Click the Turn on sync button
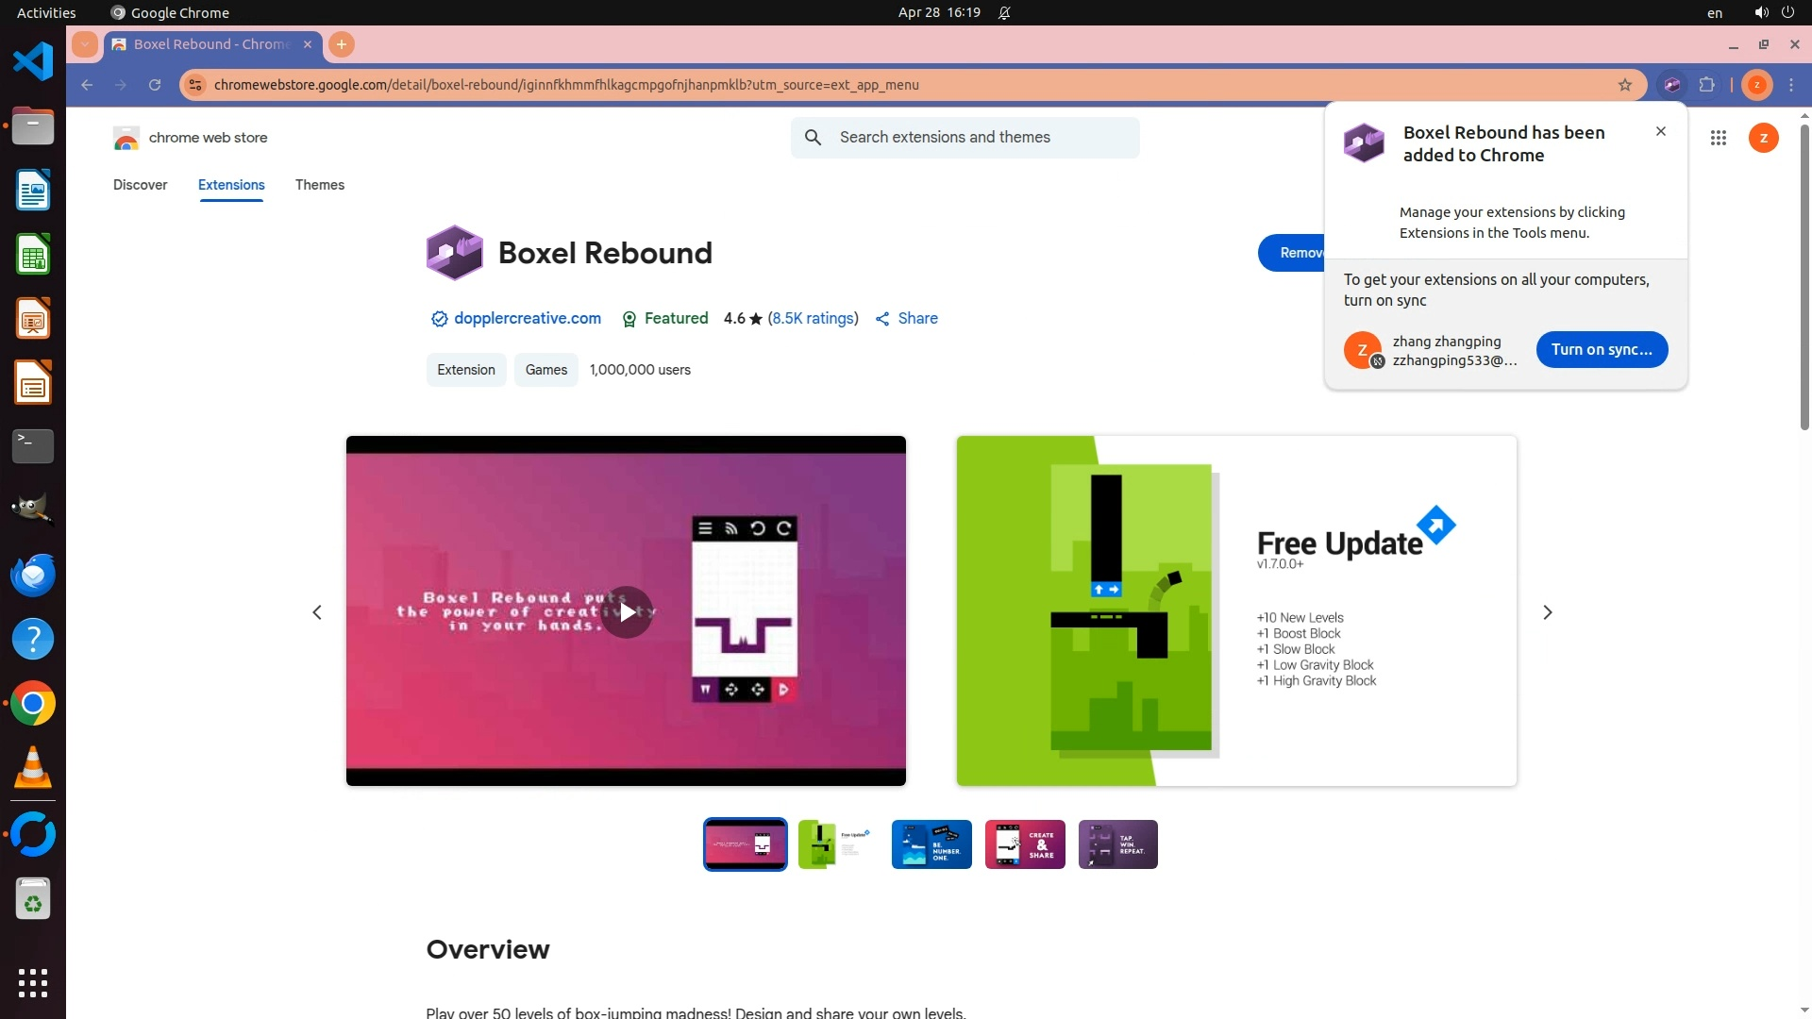The width and height of the screenshot is (1812, 1019). tap(1601, 349)
